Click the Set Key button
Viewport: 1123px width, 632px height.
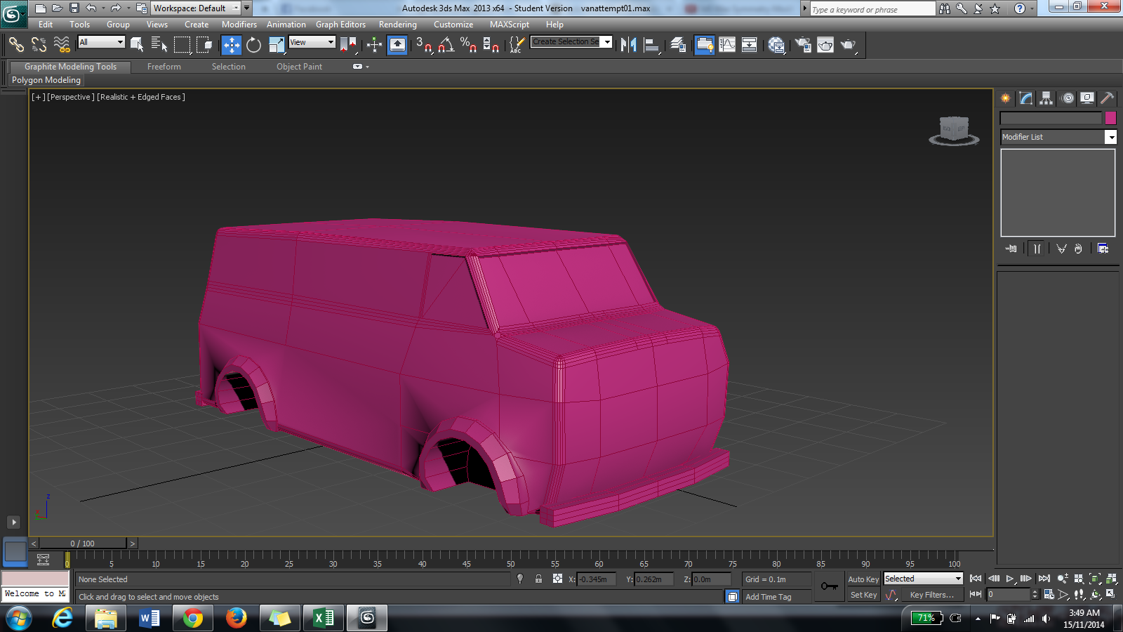point(863,595)
